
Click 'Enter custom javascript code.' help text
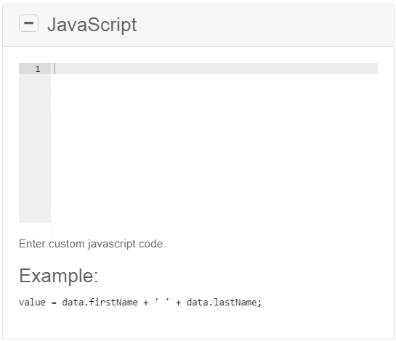tap(92, 244)
